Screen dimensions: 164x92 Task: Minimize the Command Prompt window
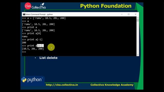122,14
